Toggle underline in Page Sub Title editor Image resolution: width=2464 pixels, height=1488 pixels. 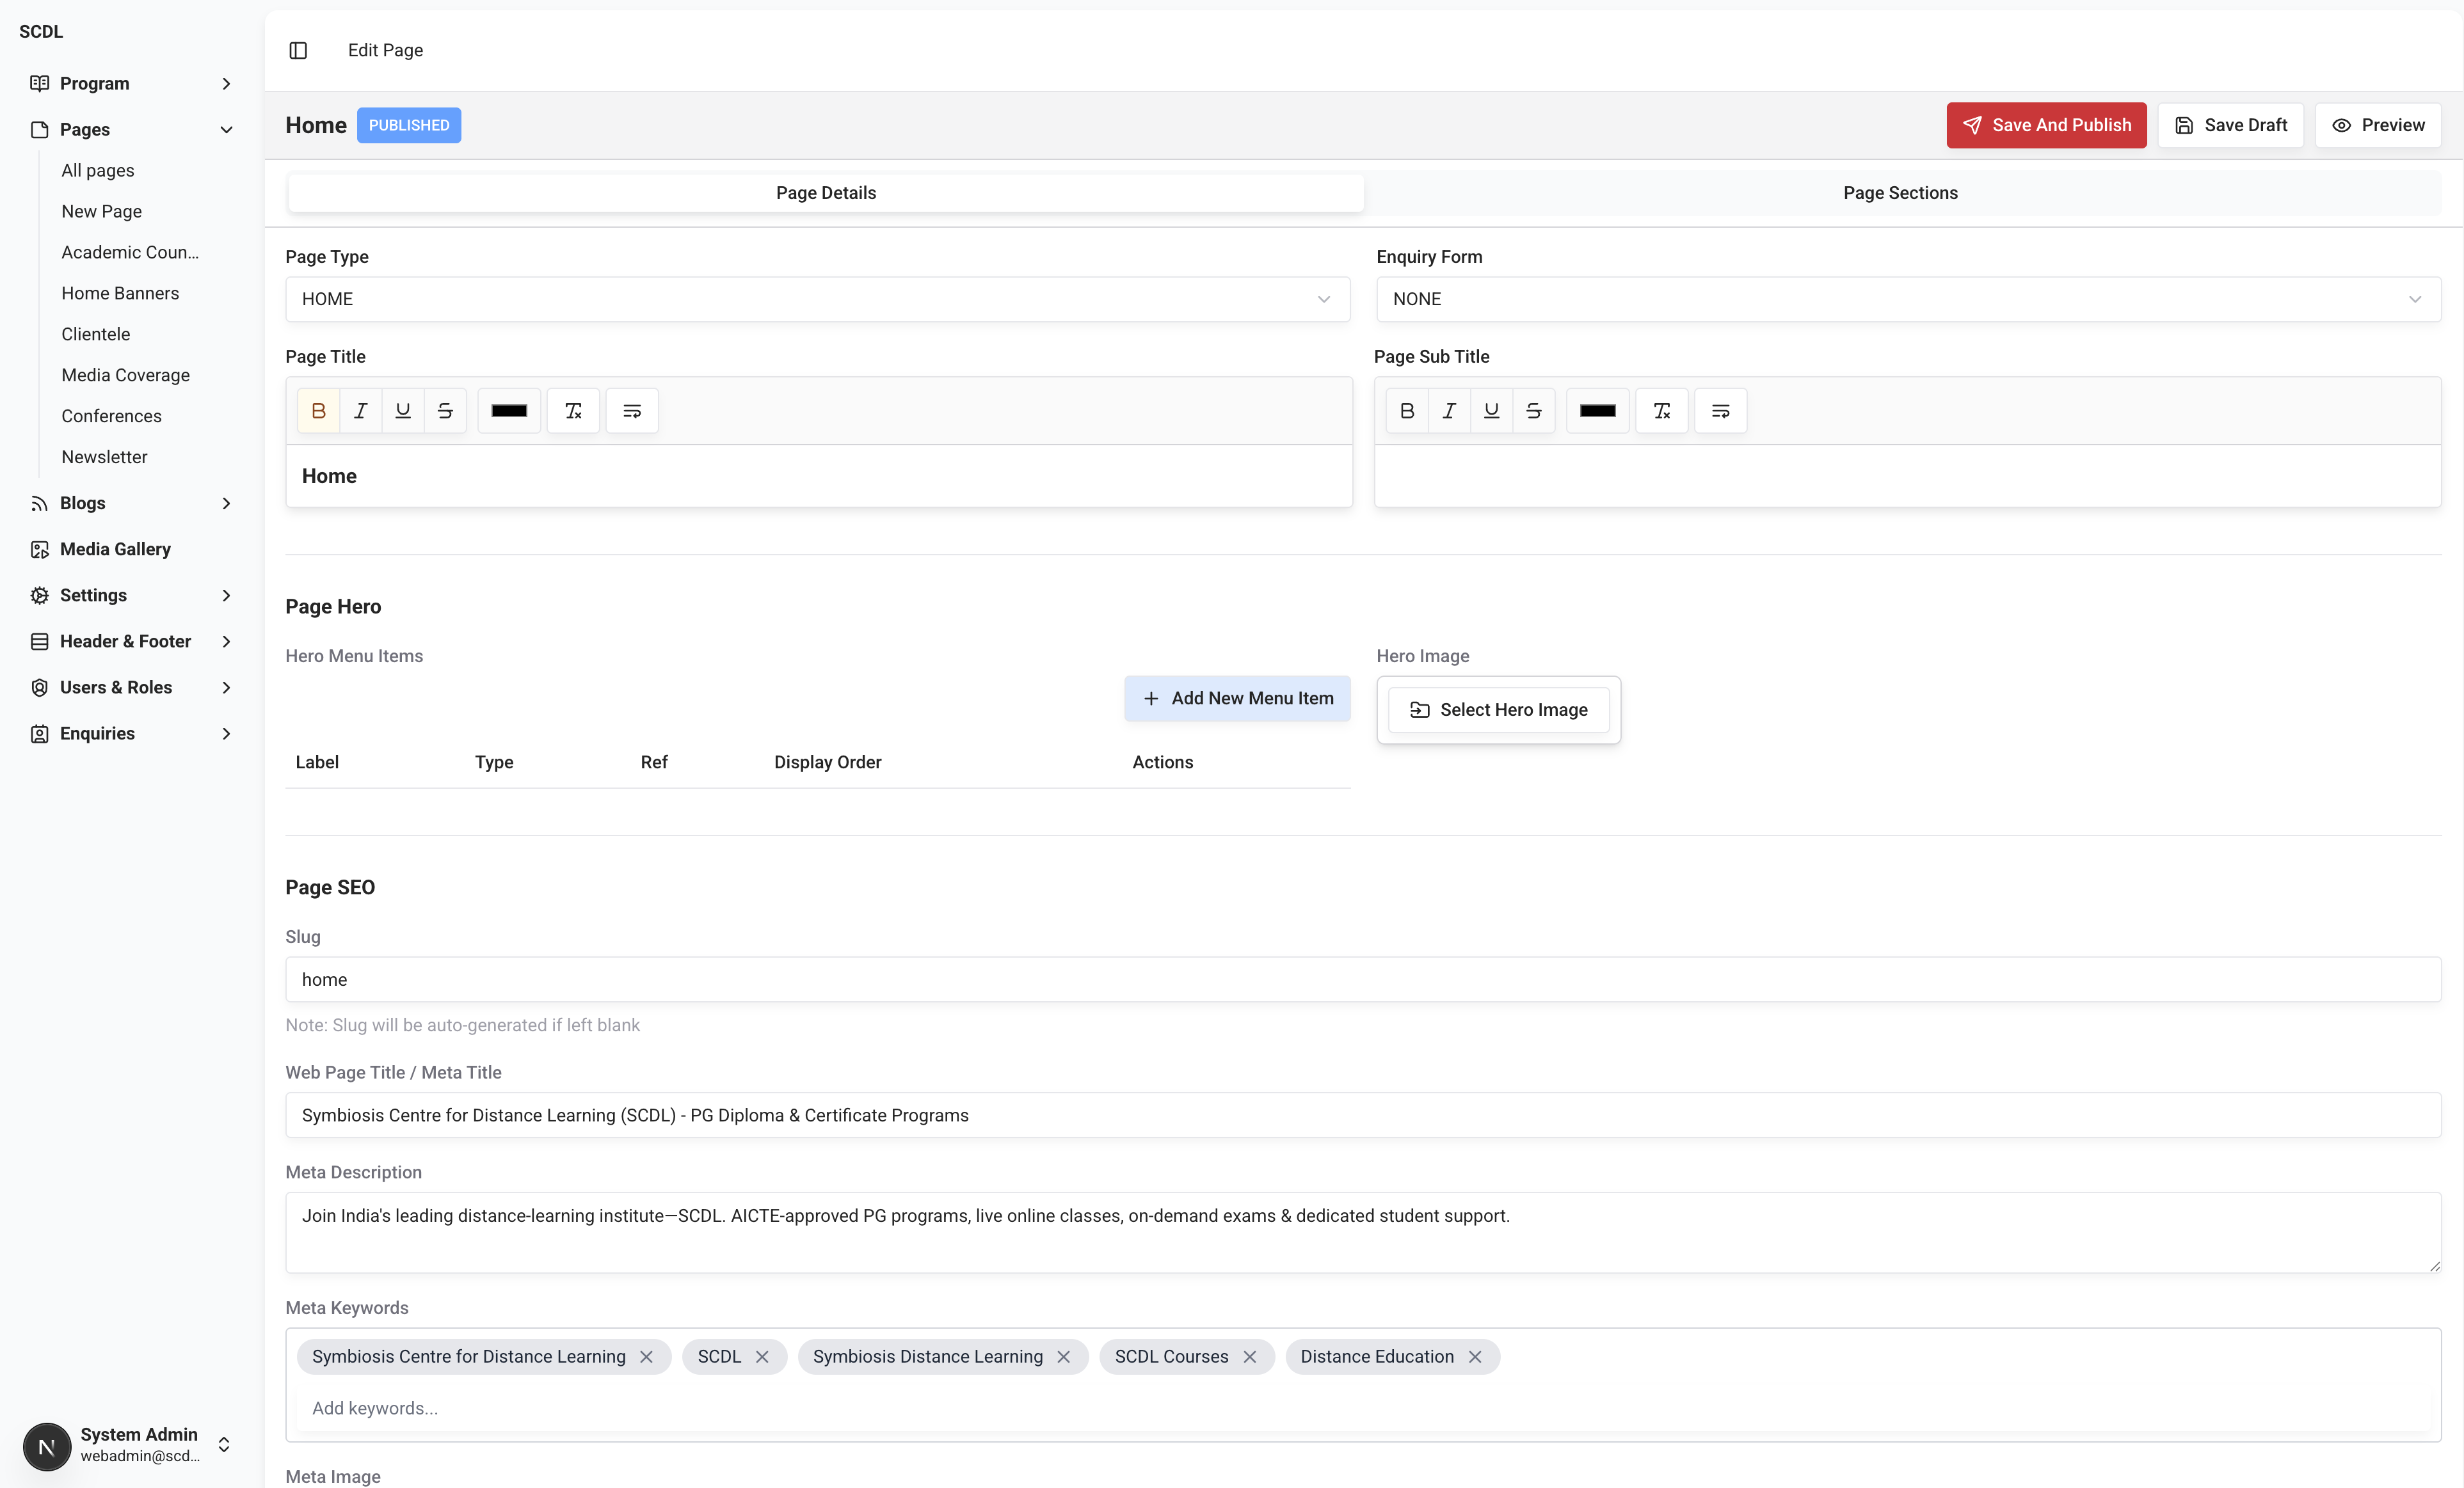click(1491, 411)
